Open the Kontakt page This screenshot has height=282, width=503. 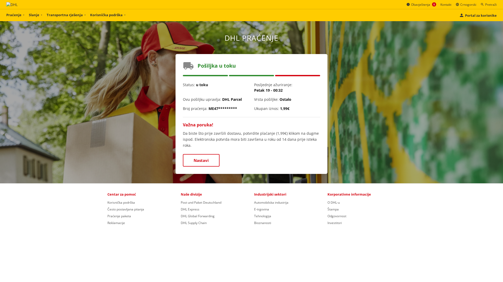pos(446,4)
